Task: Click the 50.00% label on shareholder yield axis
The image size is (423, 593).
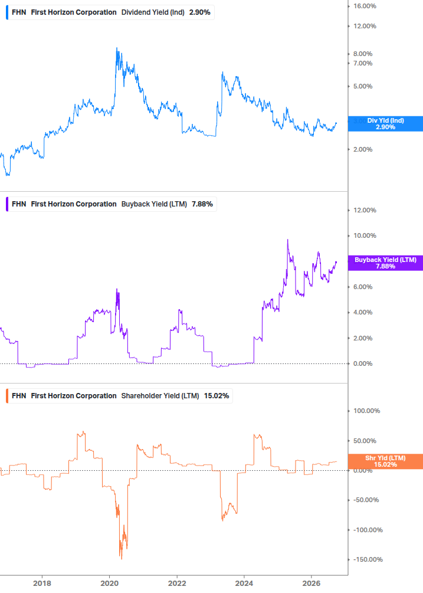Action: (x=365, y=441)
